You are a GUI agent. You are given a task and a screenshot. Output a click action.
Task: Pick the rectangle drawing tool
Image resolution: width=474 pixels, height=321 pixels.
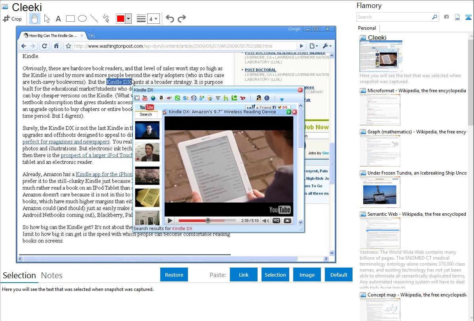(70, 19)
